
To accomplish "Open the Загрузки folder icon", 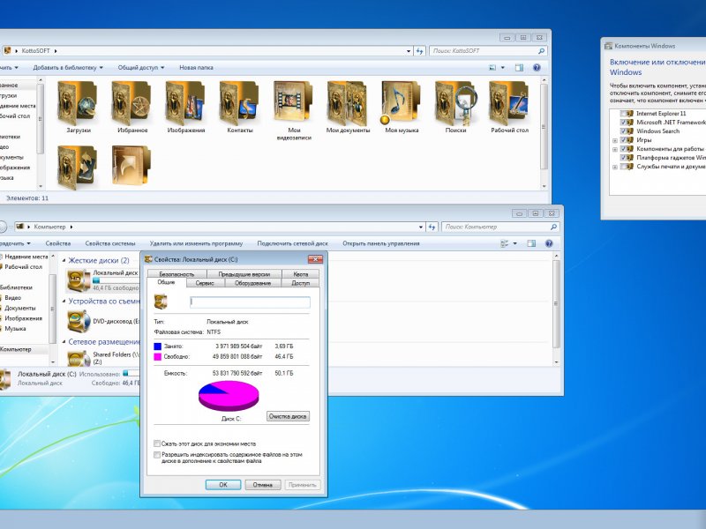I will [78, 103].
